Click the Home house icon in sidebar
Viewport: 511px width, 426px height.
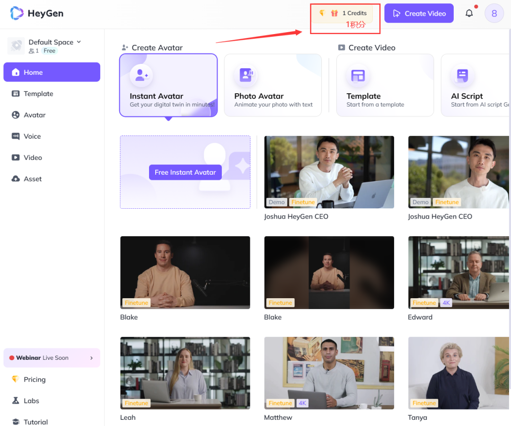[x=16, y=72]
